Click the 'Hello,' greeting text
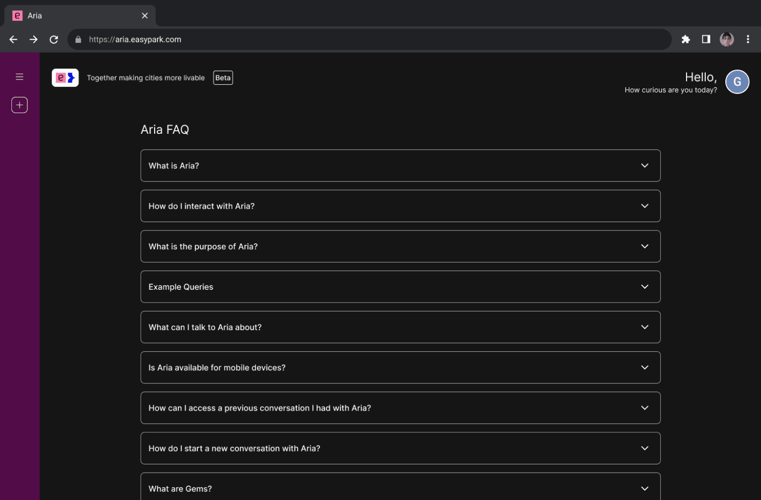The image size is (761, 500). [701, 77]
